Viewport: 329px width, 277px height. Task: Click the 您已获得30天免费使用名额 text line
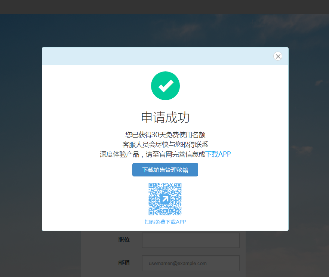coord(165,135)
